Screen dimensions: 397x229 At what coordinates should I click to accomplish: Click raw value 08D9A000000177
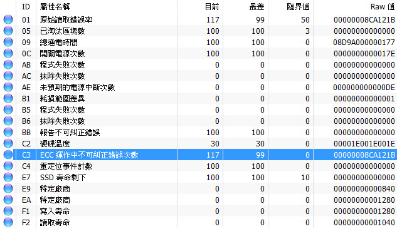(x=364, y=42)
